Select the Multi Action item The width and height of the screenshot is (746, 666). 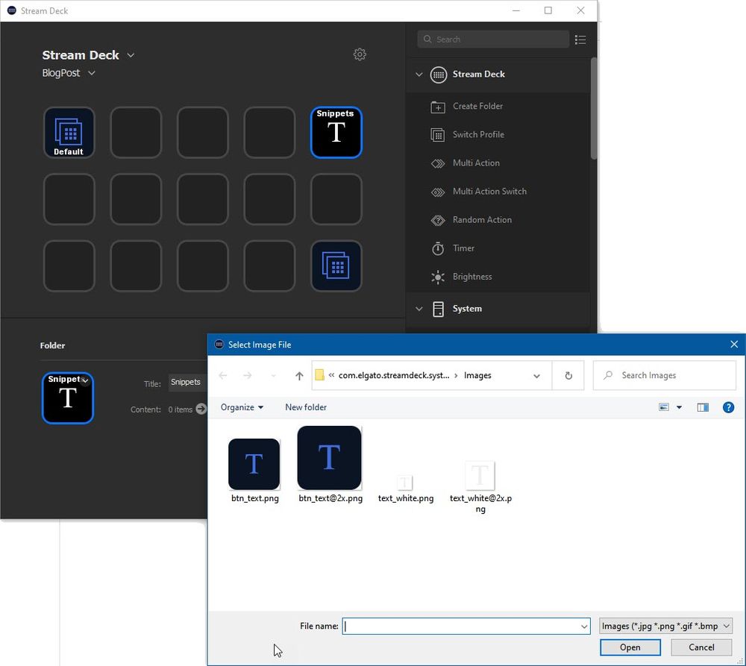point(477,163)
